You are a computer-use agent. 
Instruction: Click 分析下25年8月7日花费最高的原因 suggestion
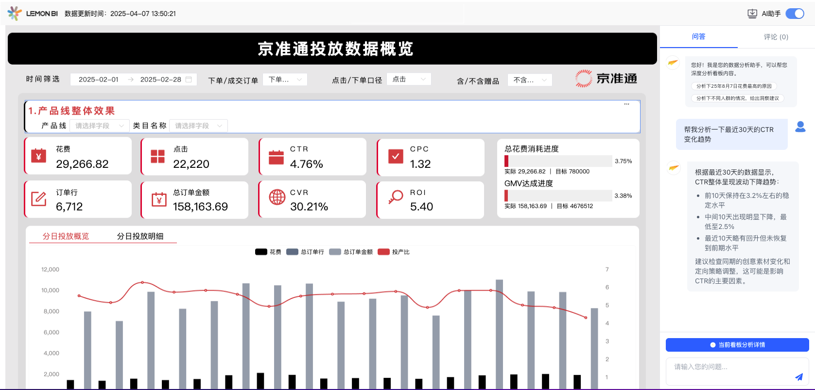[x=734, y=86]
